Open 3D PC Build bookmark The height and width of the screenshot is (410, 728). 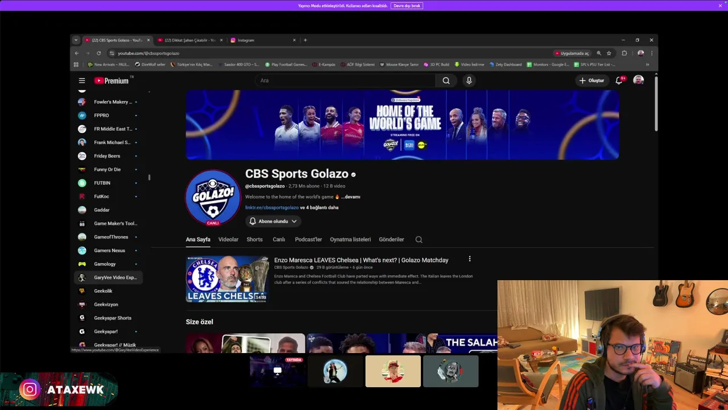point(436,64)
